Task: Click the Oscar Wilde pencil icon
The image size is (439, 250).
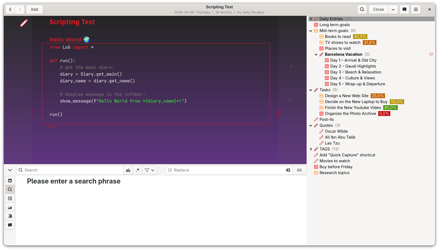Action: [321, 131]
